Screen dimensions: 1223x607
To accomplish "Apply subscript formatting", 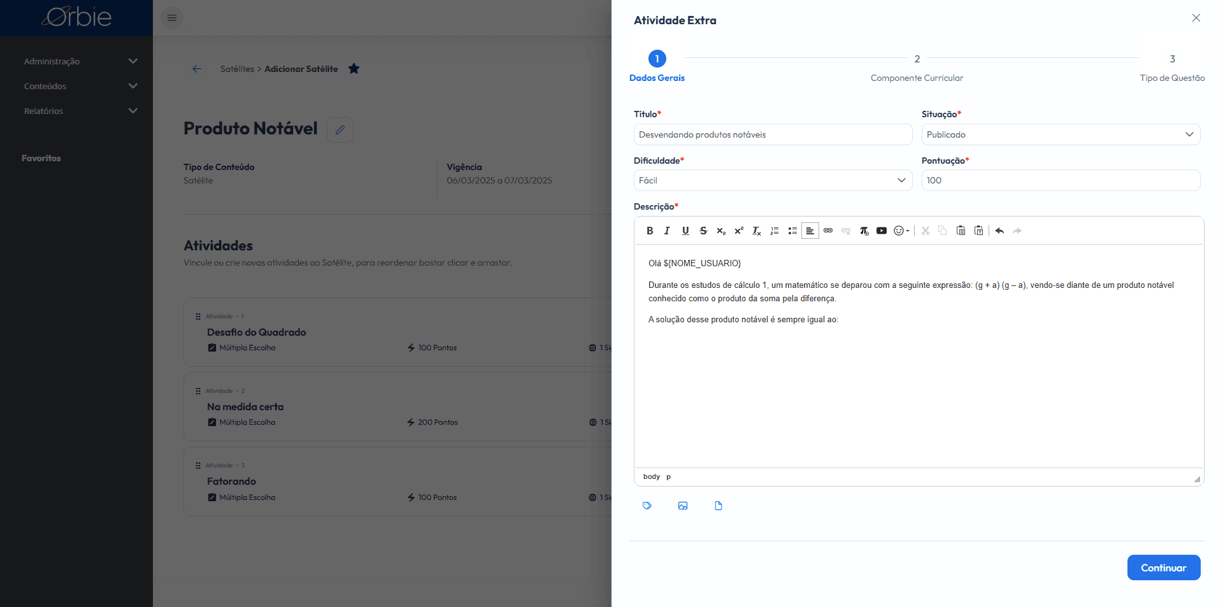I will click(x=721, y=231).
